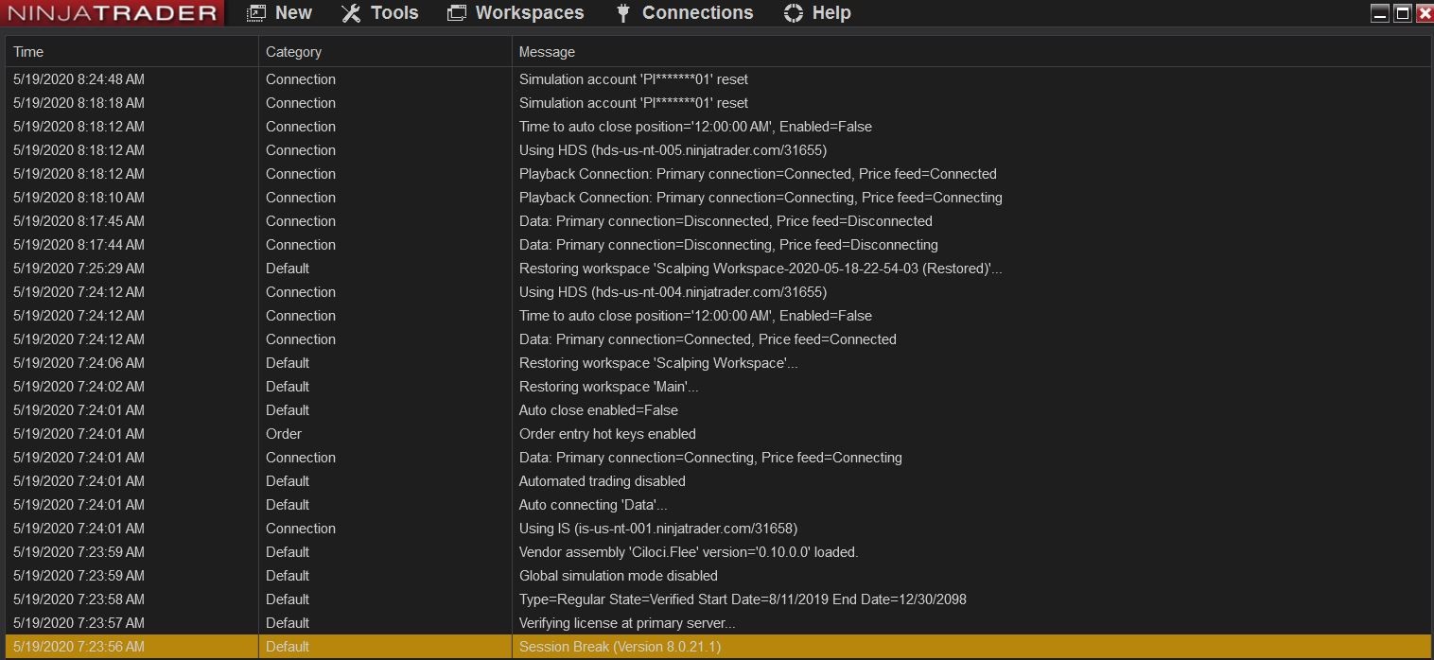1434x660 pixels.
Task: Click the Help lifebuoy icon
Action: click(794, 13)
